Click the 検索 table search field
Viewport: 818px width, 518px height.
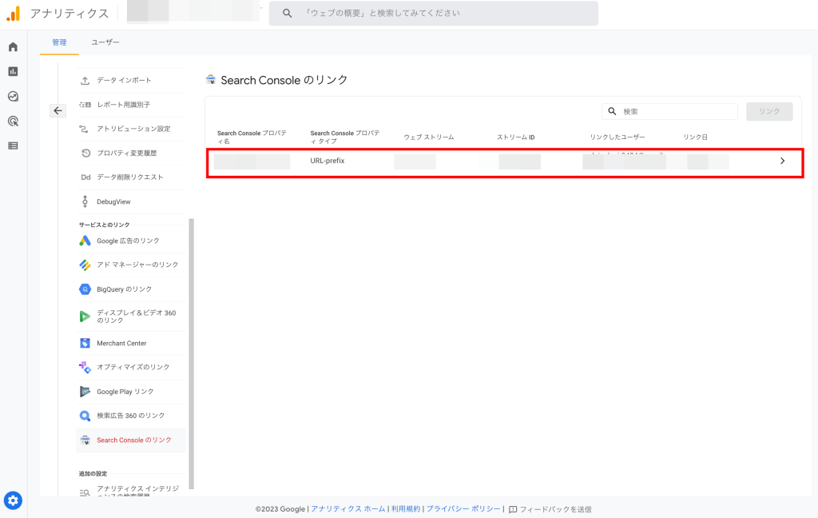(x=670, y=111)
